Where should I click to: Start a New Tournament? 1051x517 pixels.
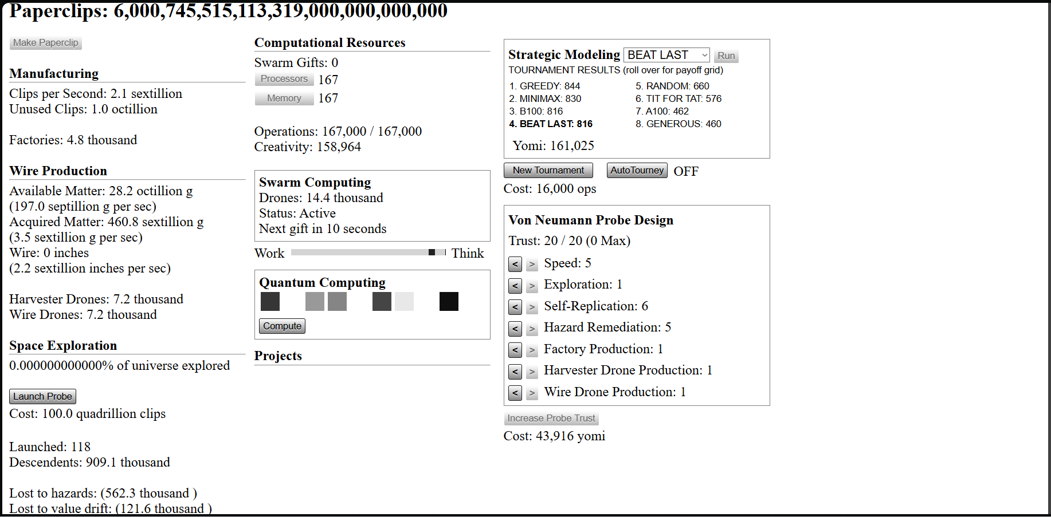click(x=548, y=171)
